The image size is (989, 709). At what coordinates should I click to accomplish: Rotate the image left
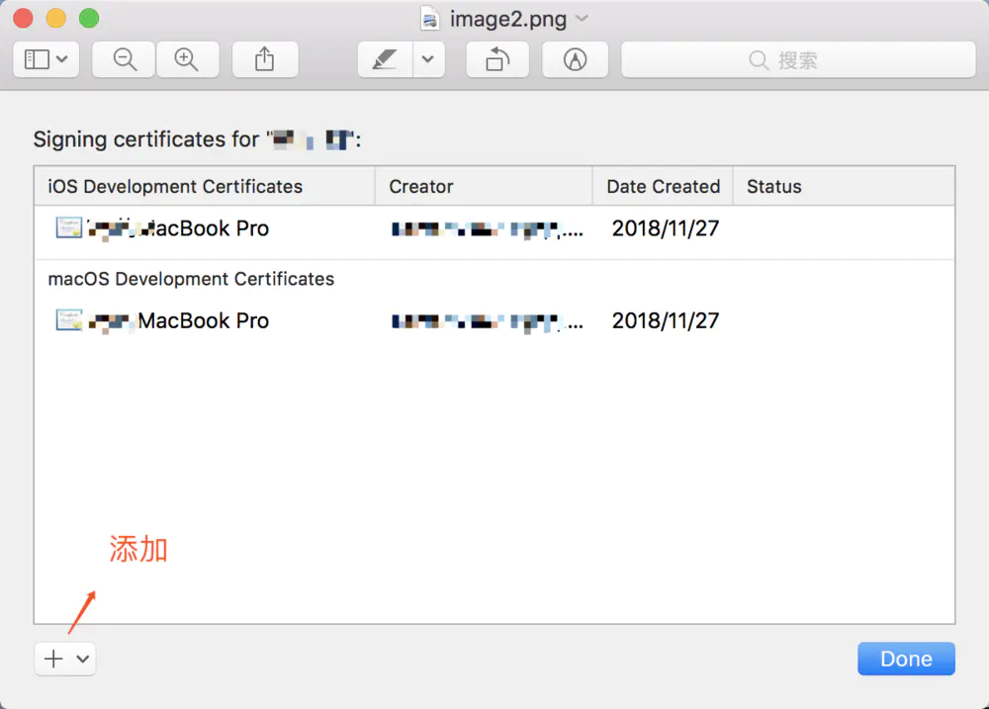(x=497, y=59)
